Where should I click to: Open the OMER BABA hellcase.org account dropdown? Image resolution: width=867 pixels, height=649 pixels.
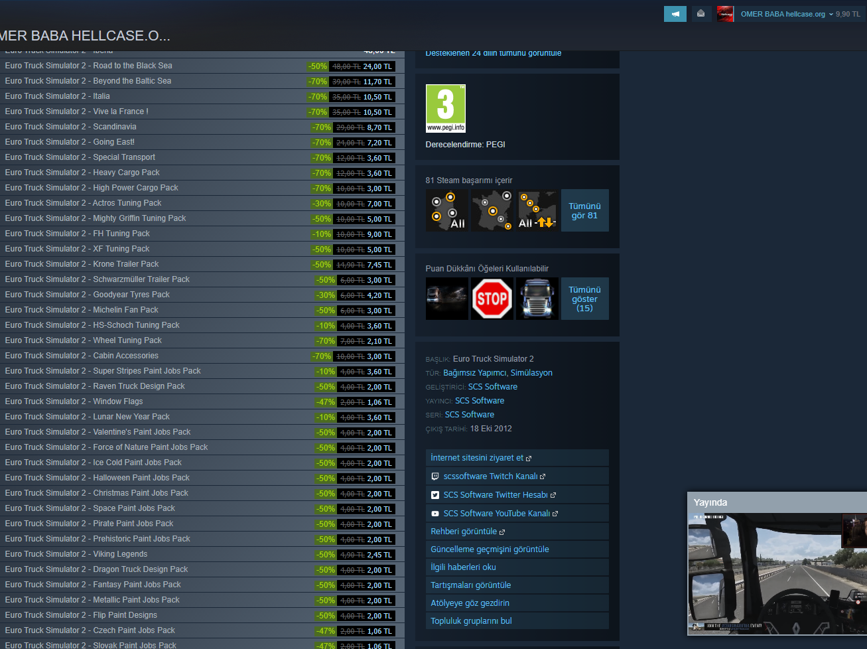point(787,14)
